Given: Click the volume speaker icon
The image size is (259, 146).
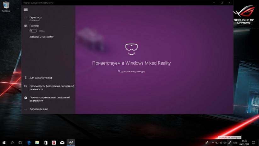Looking at the screenshot, I should 225,143.
